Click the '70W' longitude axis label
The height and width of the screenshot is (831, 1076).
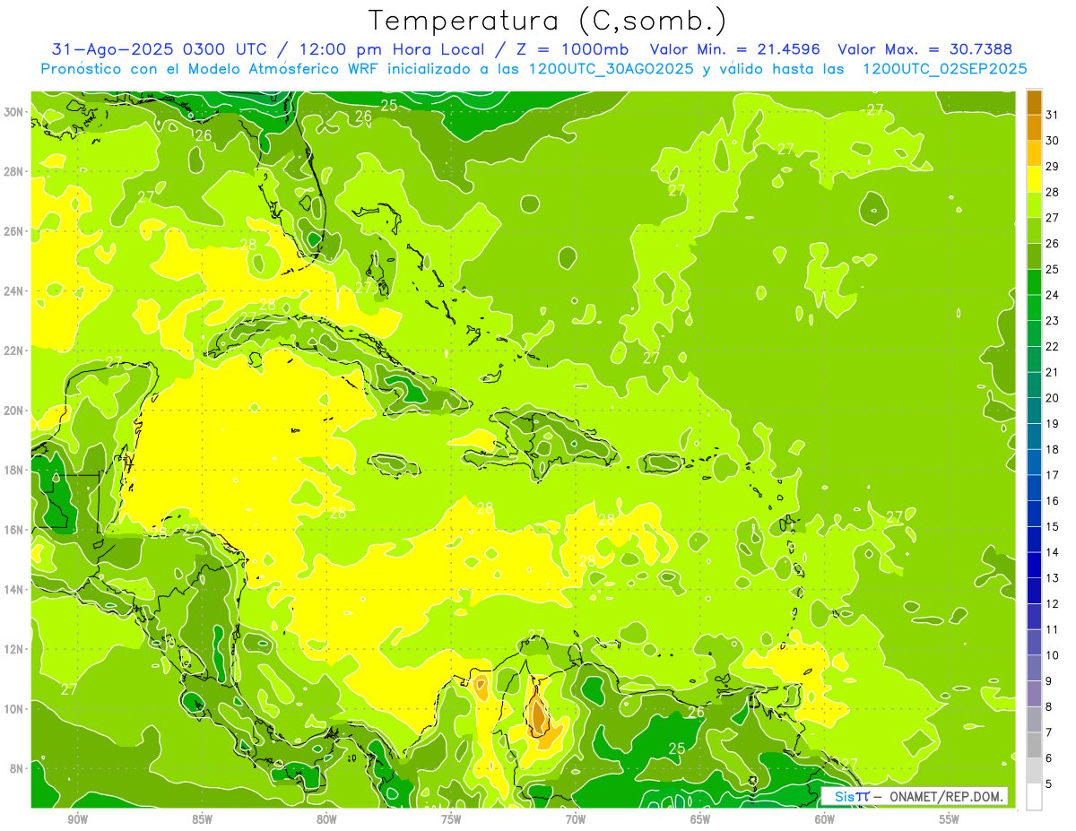pos(576,819)
